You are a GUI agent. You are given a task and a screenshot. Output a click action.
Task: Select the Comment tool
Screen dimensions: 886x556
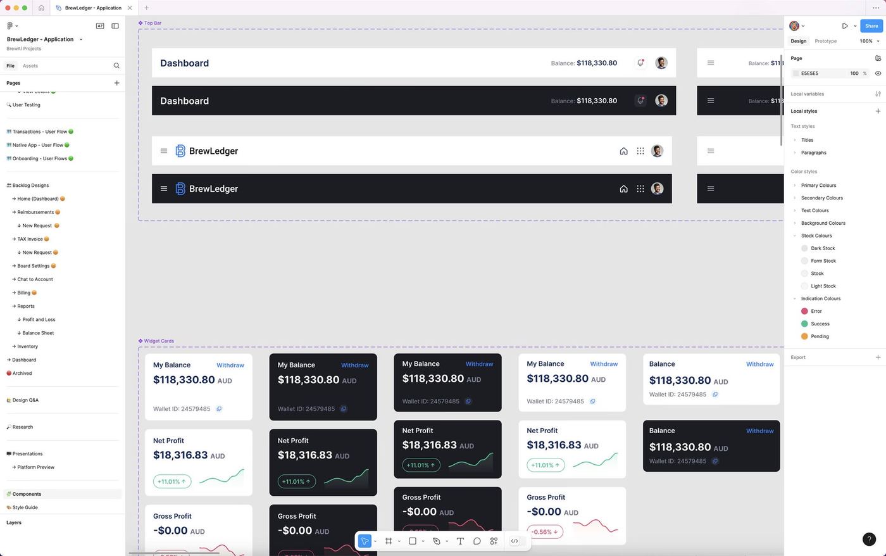[x=477, y=541]
